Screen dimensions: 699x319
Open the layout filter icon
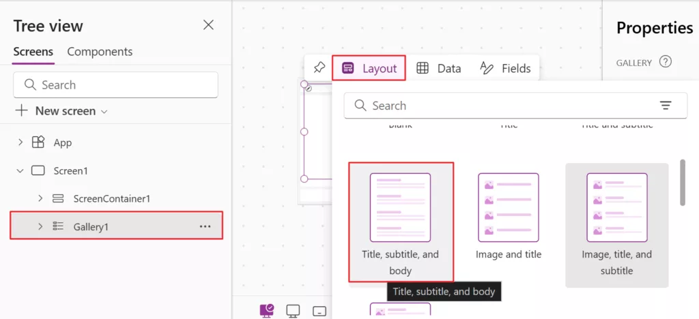pos(666,106)
